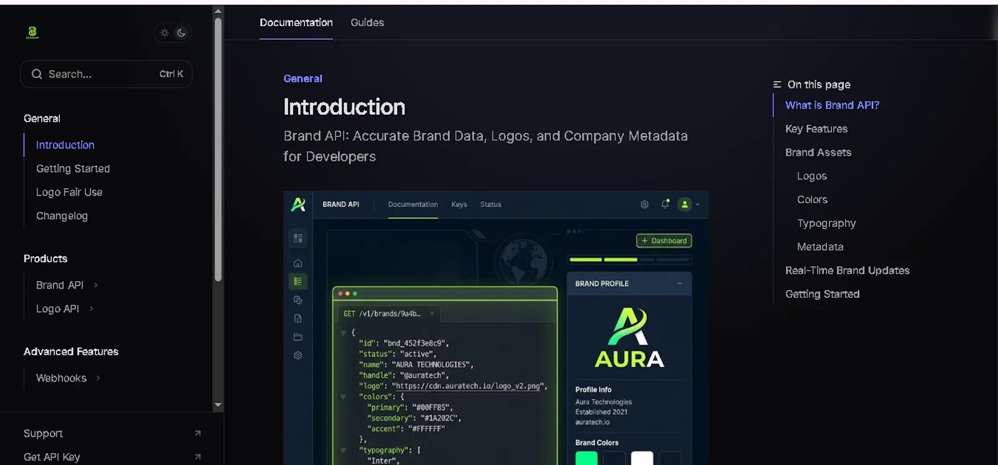Click layers icon in mockup sidebar
Image resolution: width=998 pixels, height=465 pixels.
point(298,300)
